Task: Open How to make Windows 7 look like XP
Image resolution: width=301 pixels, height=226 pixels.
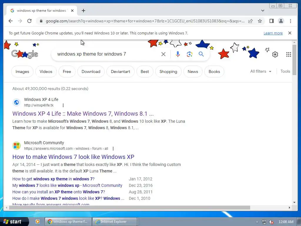Action: pyautogui.click(x=73, y=157)
